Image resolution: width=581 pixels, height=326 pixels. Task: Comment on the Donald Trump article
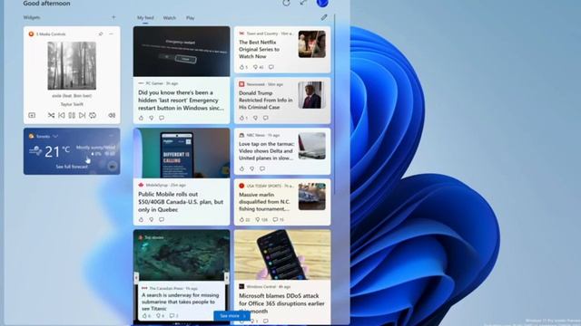266,118
